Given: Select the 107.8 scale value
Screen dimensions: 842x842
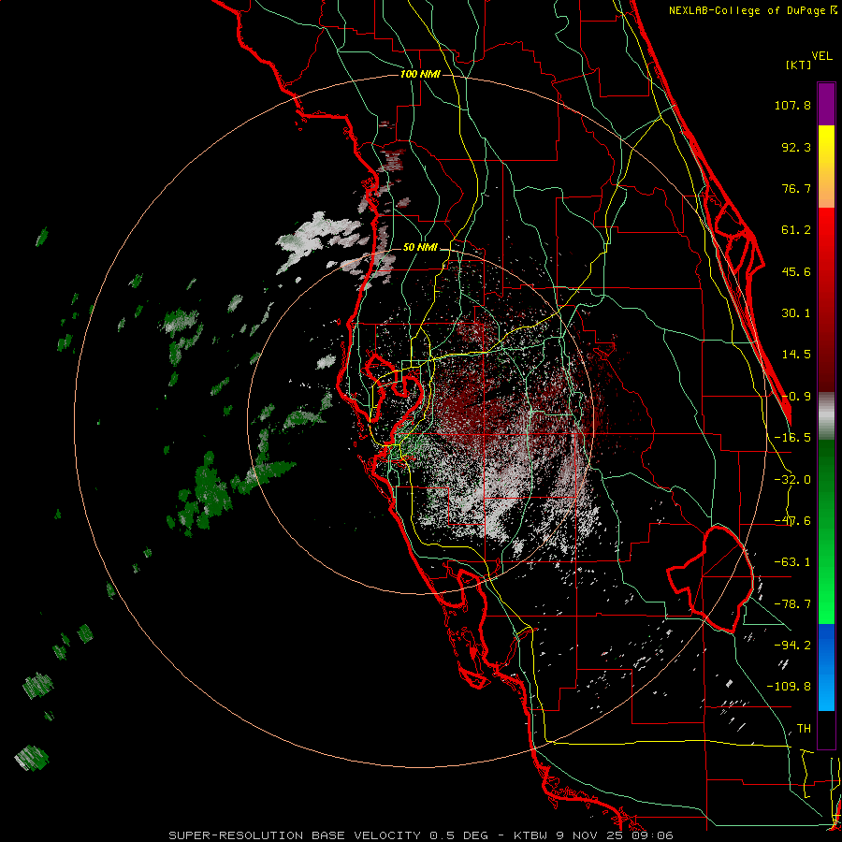Looking at the screenshot, I should pos(792,105).
